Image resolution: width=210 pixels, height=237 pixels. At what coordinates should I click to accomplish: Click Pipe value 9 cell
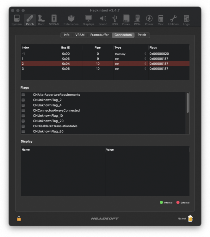(x=98, y=59)
